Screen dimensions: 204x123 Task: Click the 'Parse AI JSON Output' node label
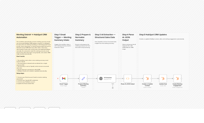coord(128,84)
